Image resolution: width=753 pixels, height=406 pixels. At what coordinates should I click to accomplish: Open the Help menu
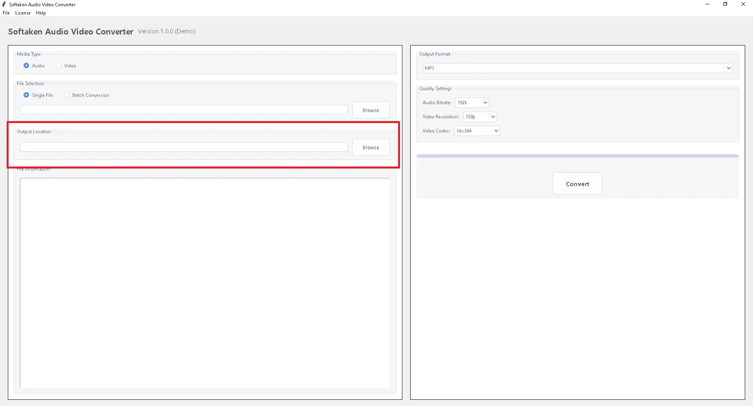(x=41, y=13)
